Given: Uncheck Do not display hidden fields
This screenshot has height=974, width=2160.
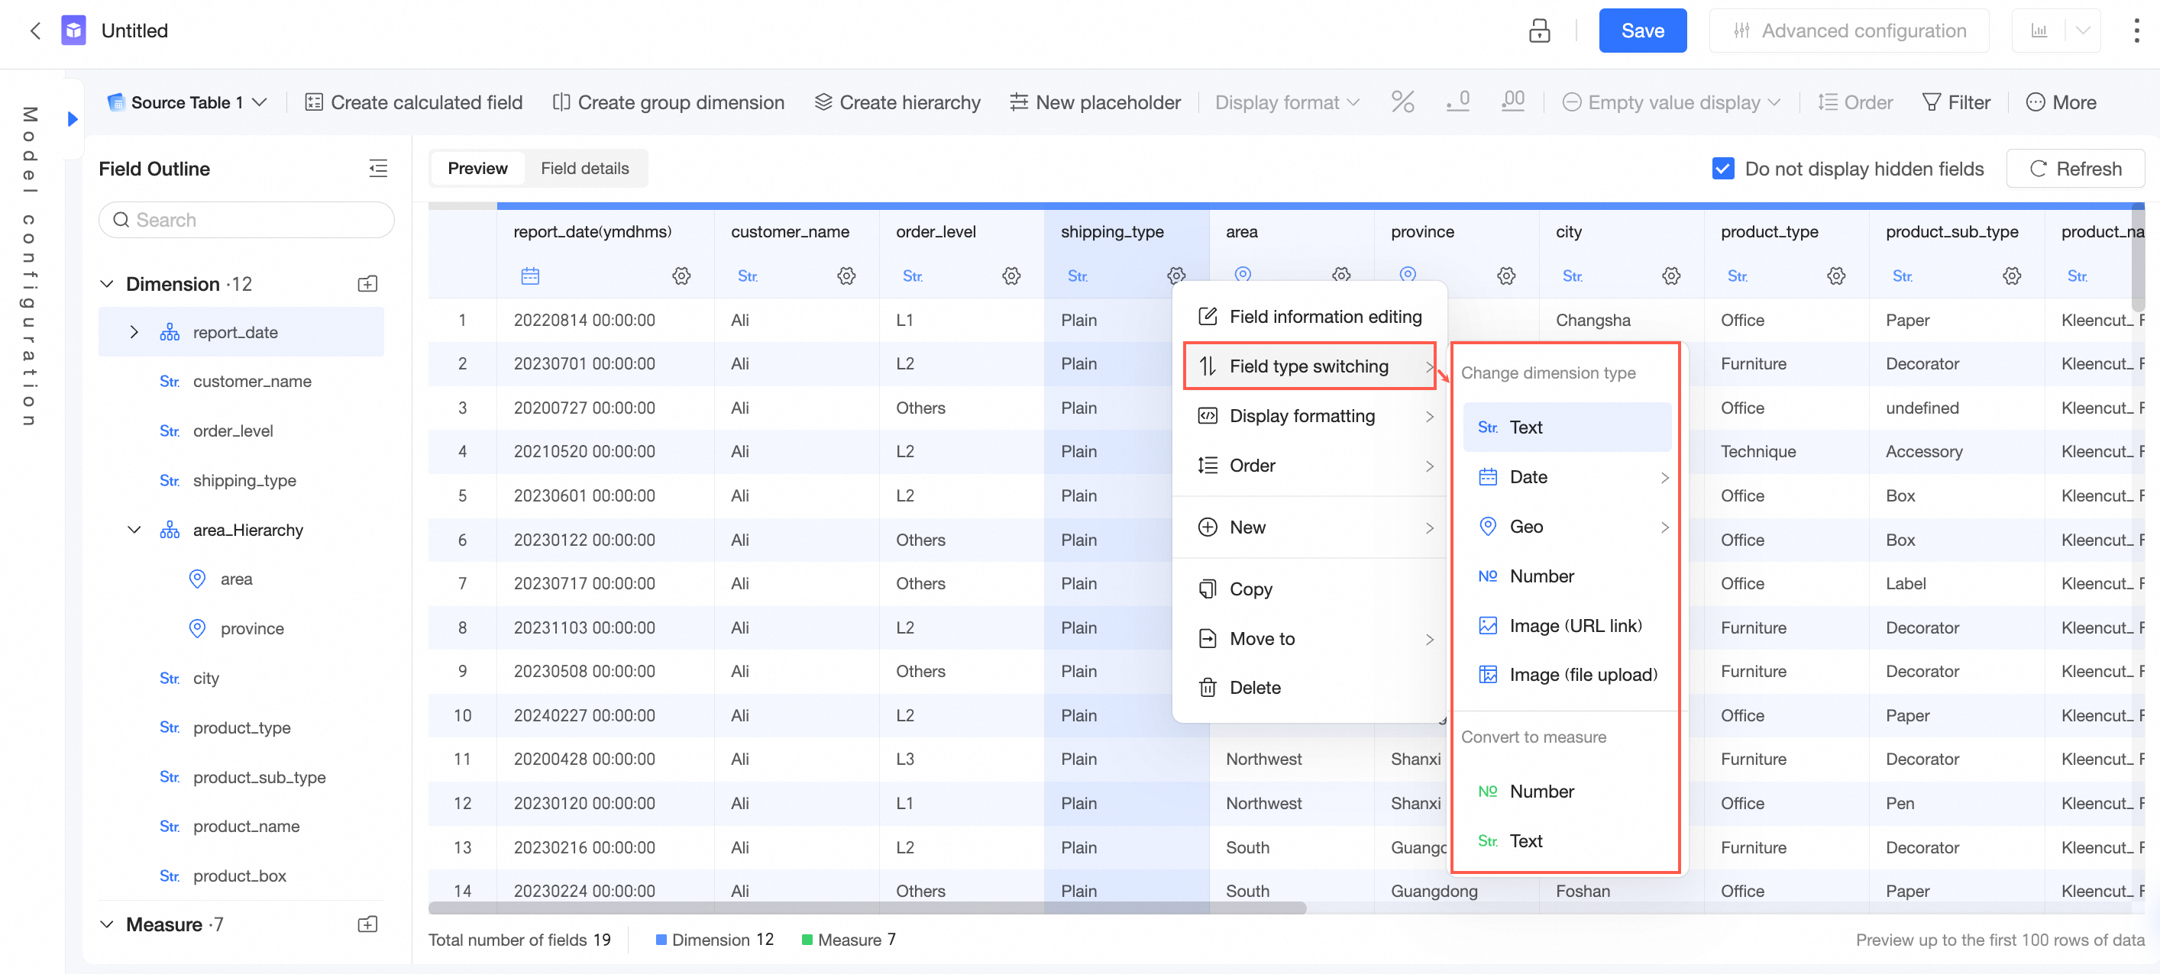Looking at the screenshot, I should pos(1722,169).
